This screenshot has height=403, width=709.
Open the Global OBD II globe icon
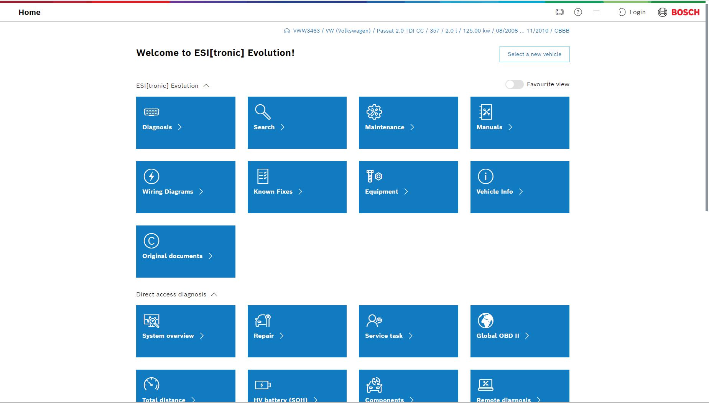(x=485, y=321)
